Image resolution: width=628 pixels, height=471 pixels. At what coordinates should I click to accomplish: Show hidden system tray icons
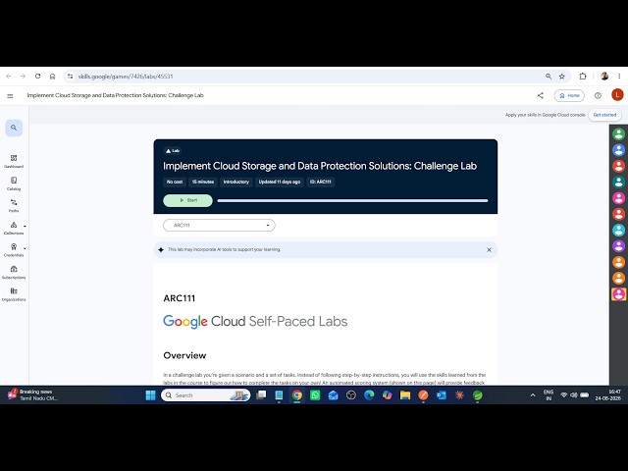click(533, 395)
